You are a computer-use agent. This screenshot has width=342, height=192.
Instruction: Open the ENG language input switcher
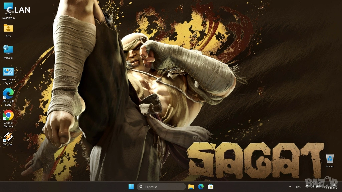click(299, 187)
